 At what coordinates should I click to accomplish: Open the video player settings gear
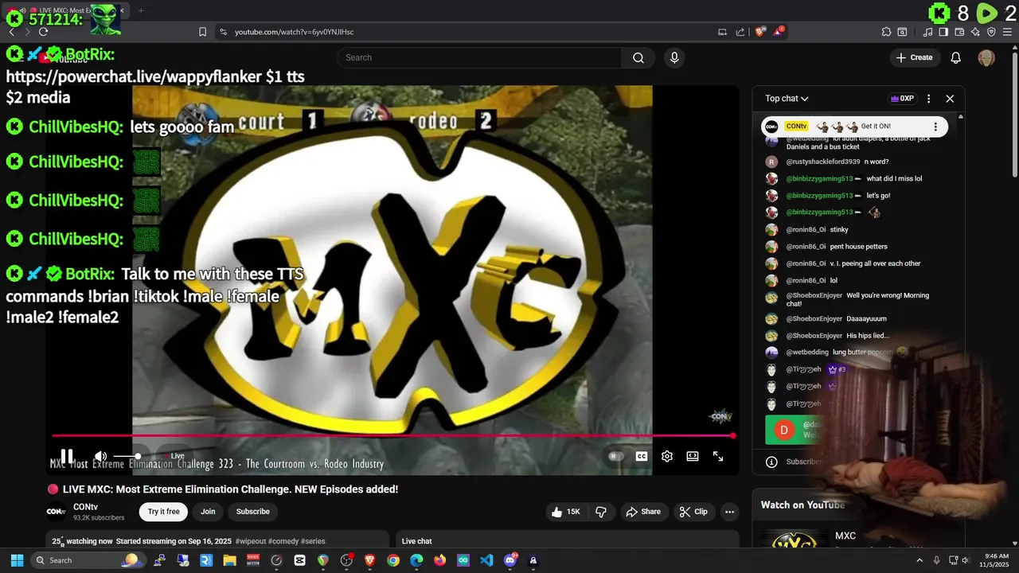coord(667,456)
